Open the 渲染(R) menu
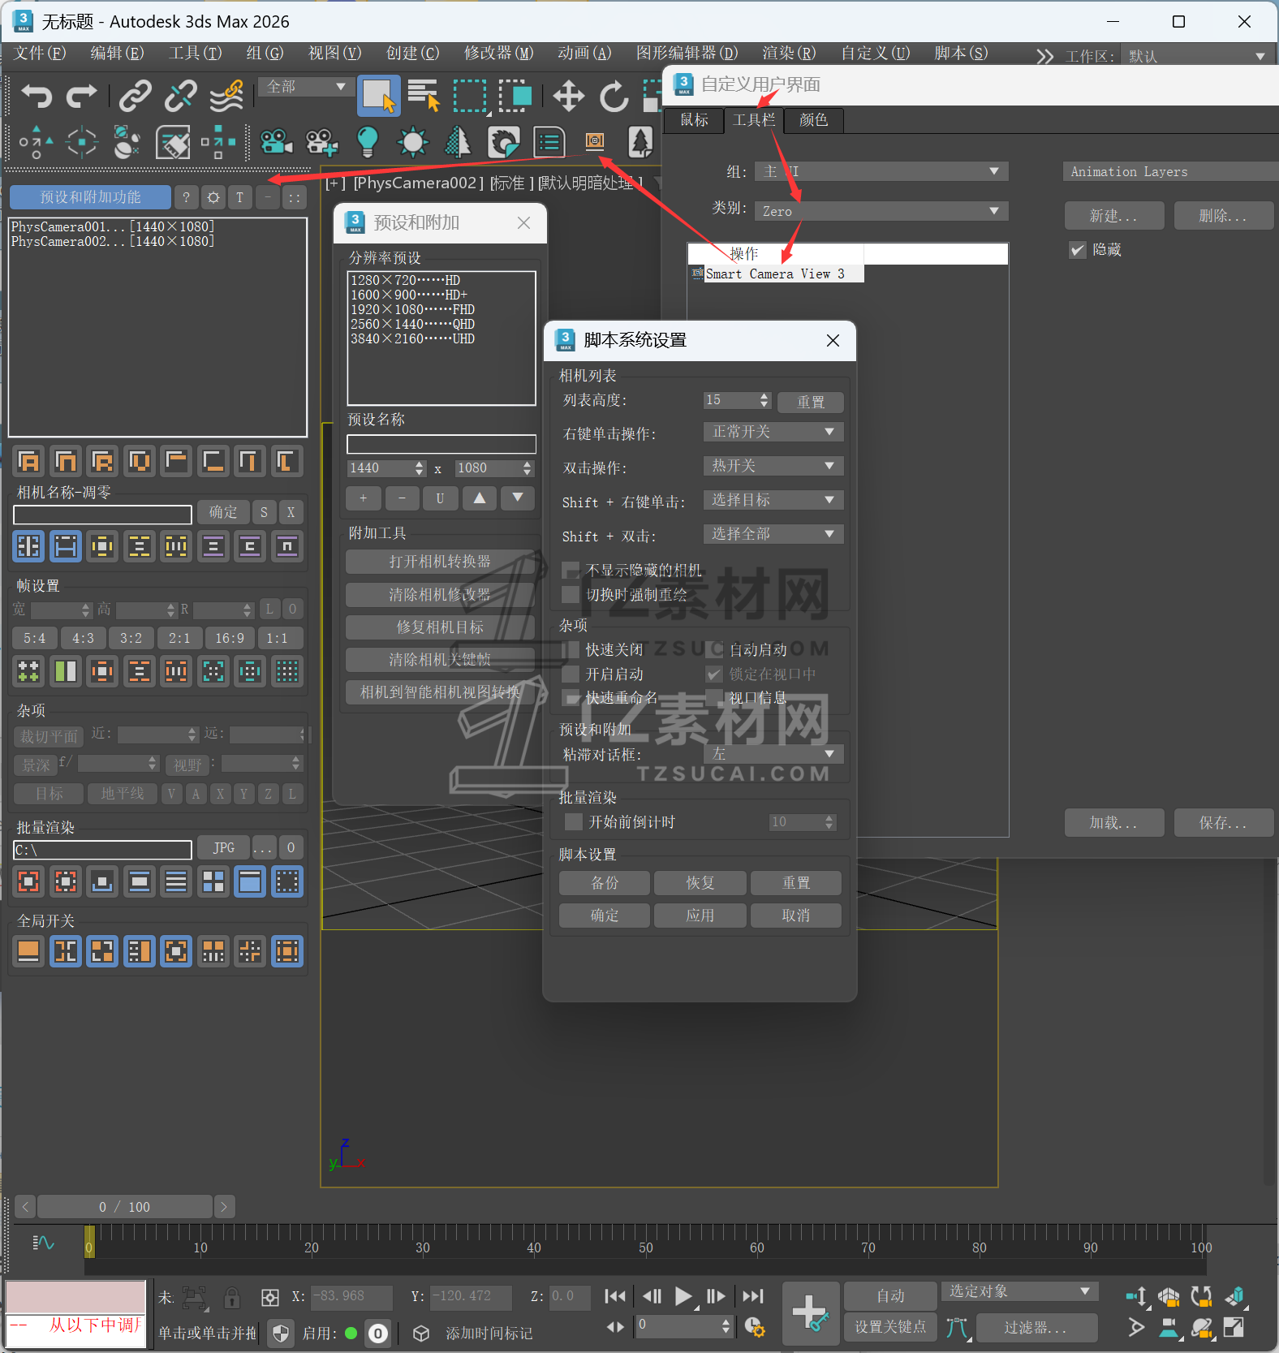1279x1353 pixels. click(788, 54)
